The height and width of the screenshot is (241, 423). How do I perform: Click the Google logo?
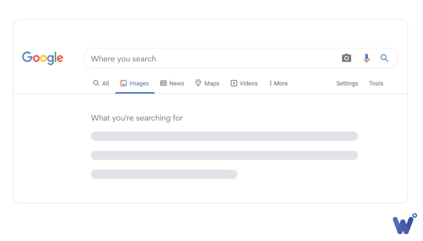point(43,58)
